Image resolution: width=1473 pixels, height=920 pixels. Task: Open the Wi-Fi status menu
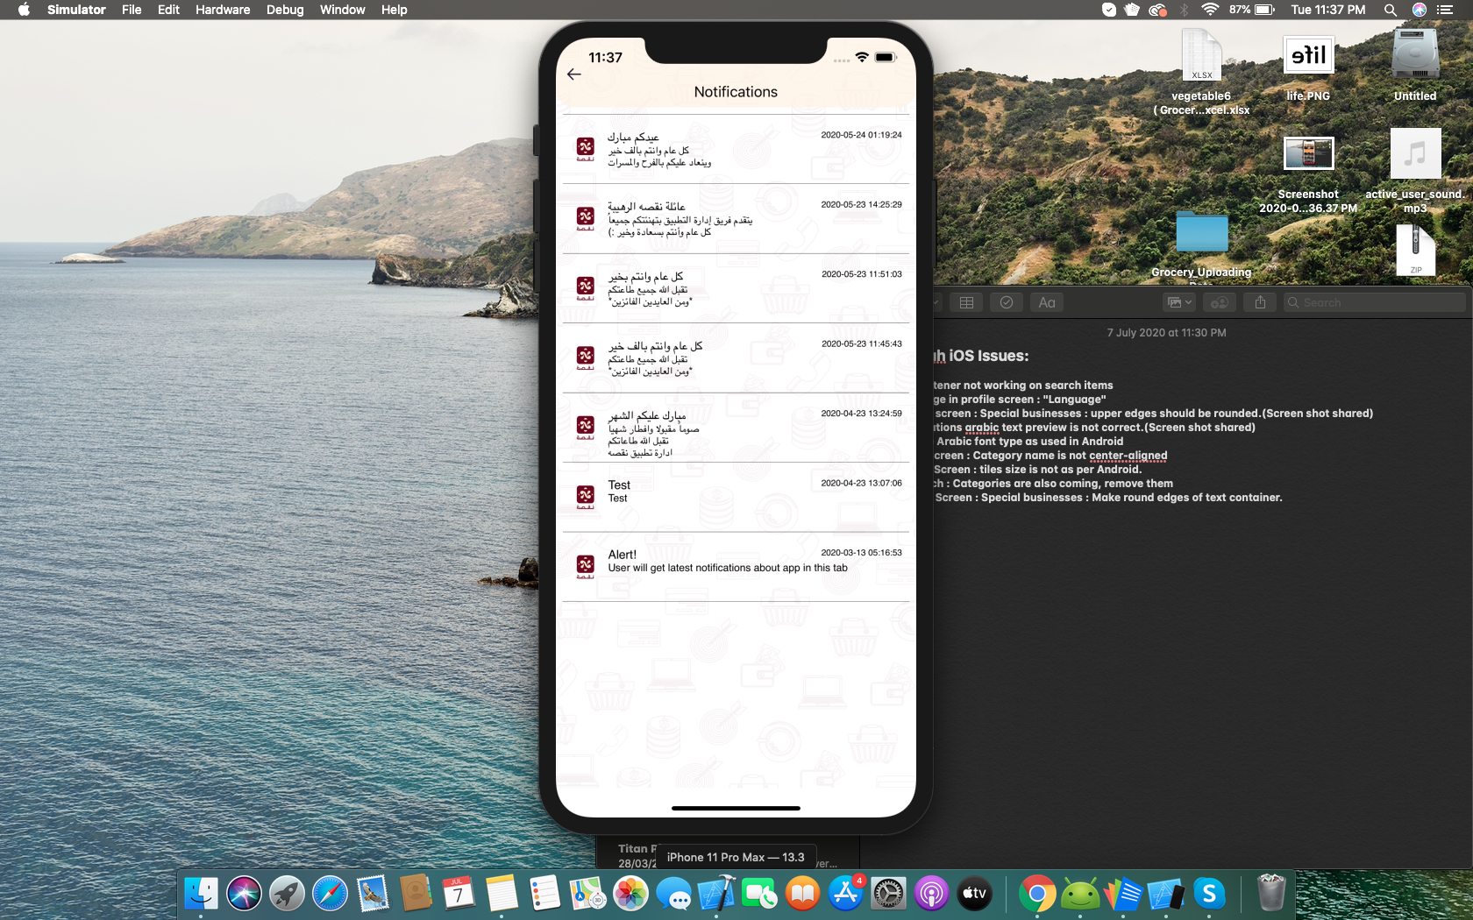coord(1210,10)
